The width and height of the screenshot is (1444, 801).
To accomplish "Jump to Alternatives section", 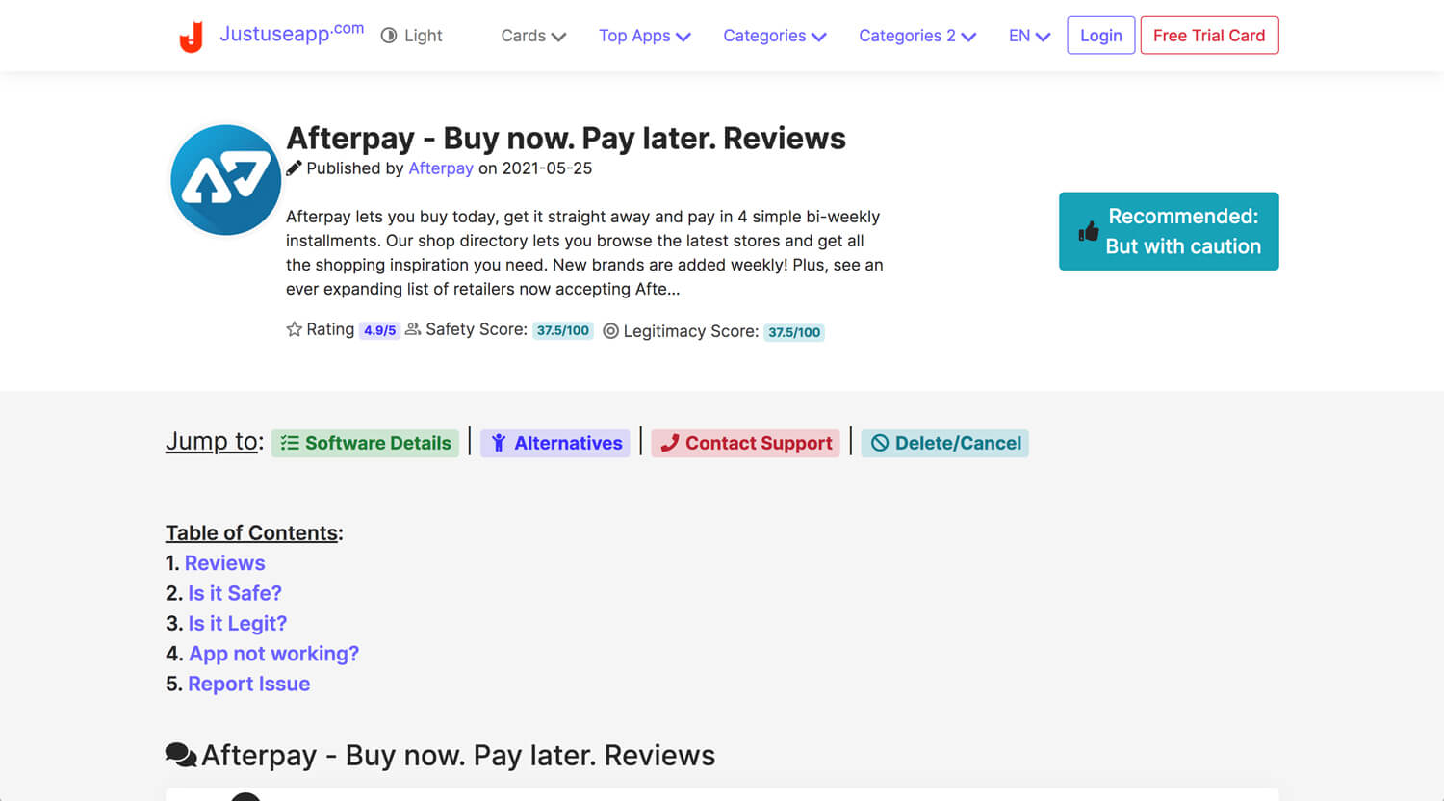I will (555, 443).
